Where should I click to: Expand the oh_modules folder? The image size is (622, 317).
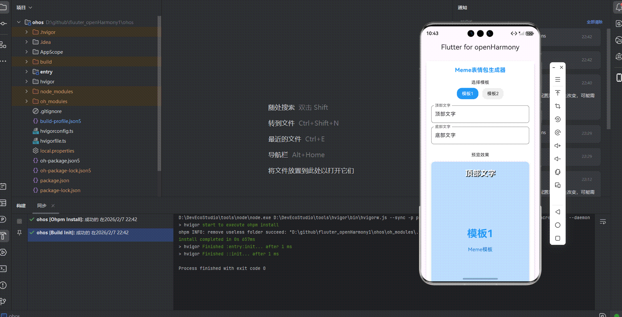pyautogui.click(x=27, y=101)
